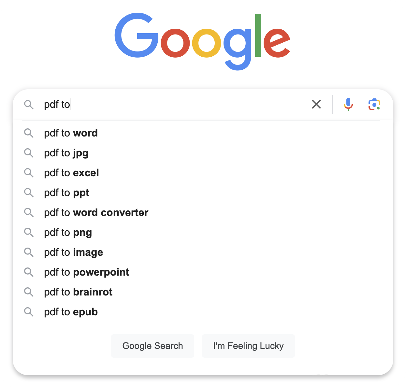Pick the pdf to excel suggestion

click(x=72, y=173)
